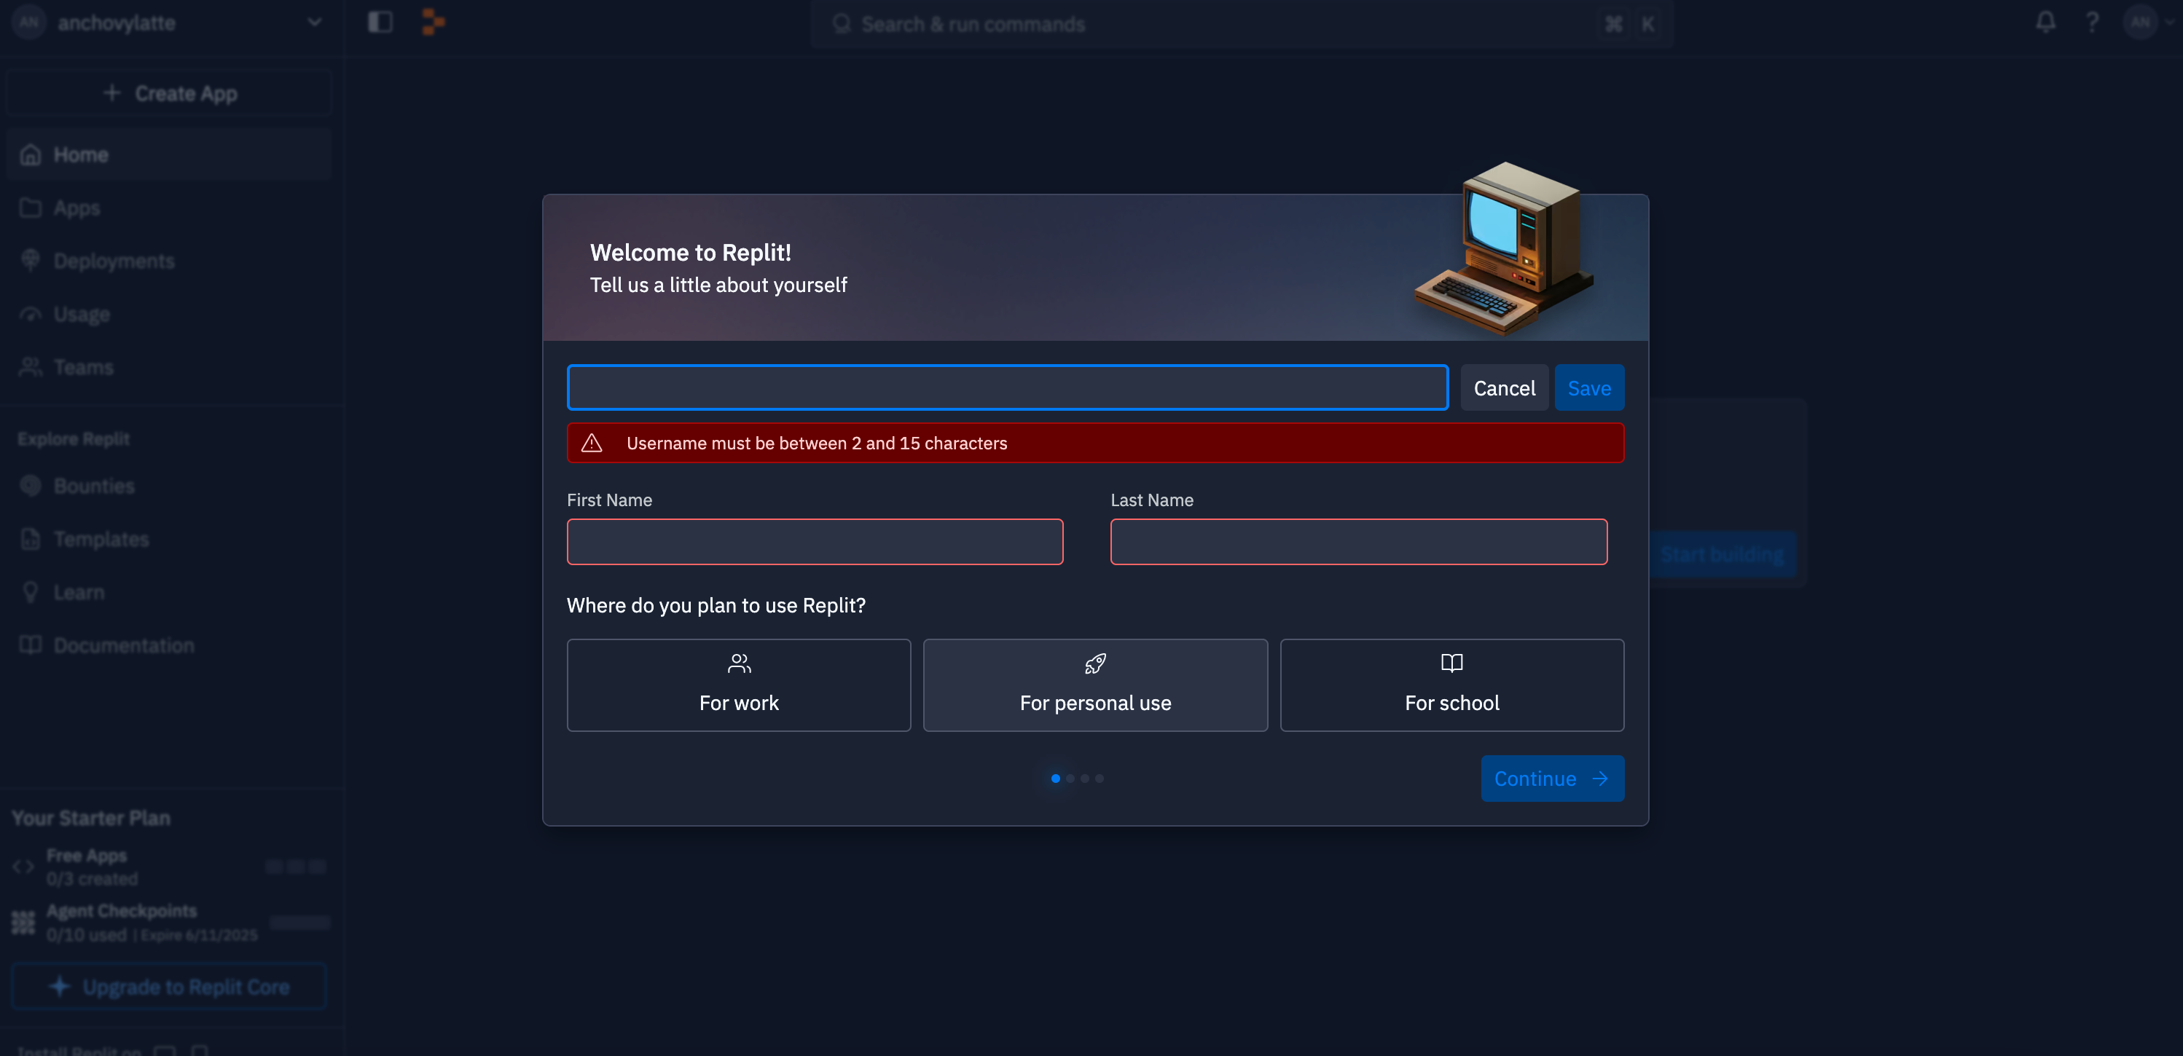The height and width of the screenshot is (1056, 2183).
Task: Click the plus icon in Create App
Action: pyautogui.click(x=112, y=92)
